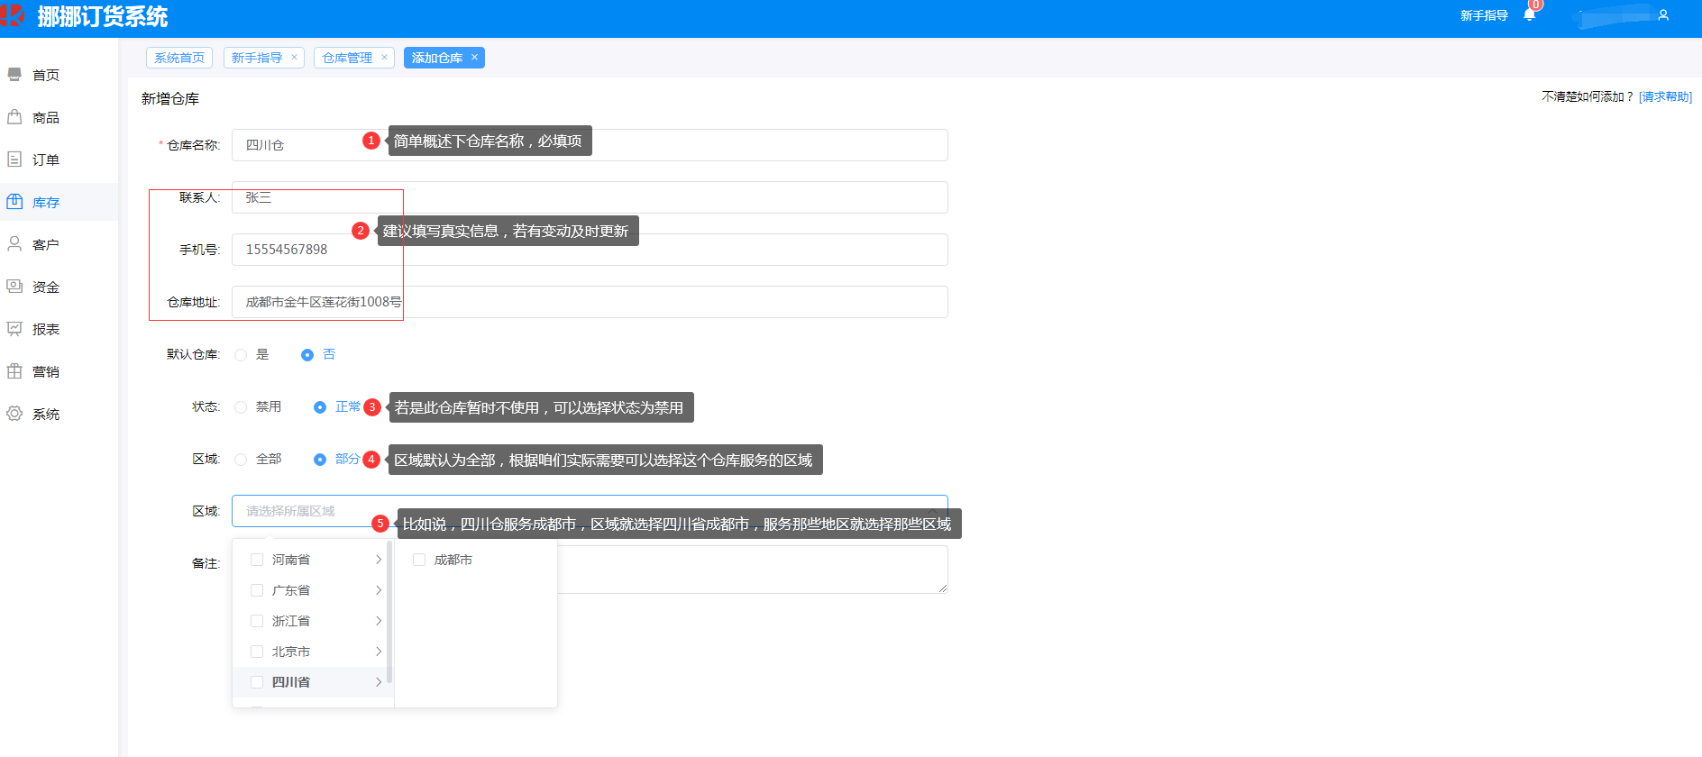
Task: Go to 订单 in the sidebar
Action: (45, 160)
